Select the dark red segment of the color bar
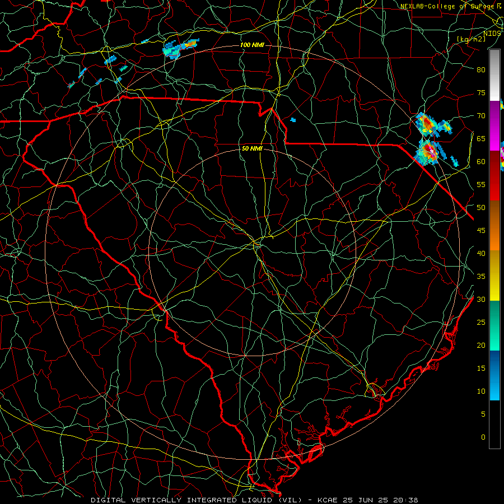 [494, 176]
